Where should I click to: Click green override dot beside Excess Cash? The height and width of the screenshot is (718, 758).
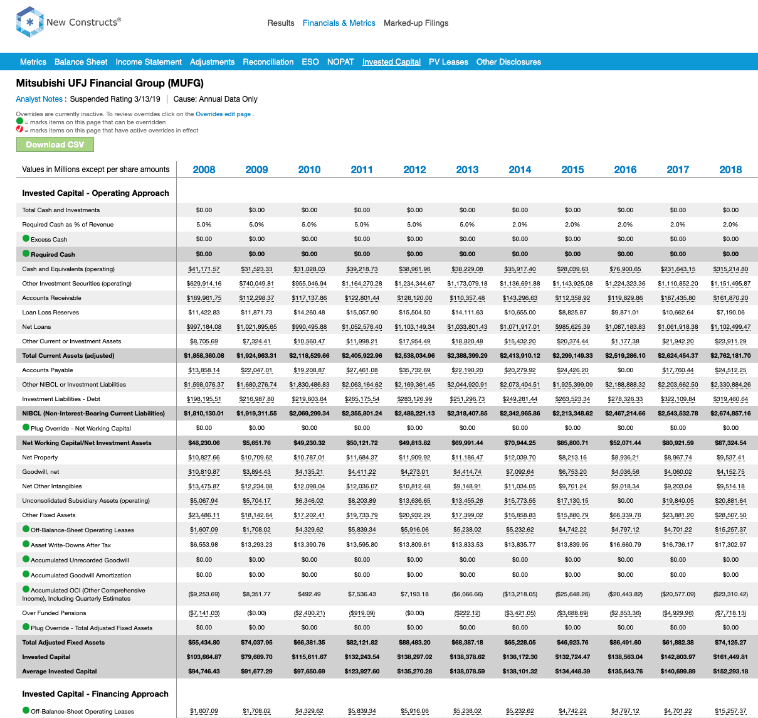point(26,238)
